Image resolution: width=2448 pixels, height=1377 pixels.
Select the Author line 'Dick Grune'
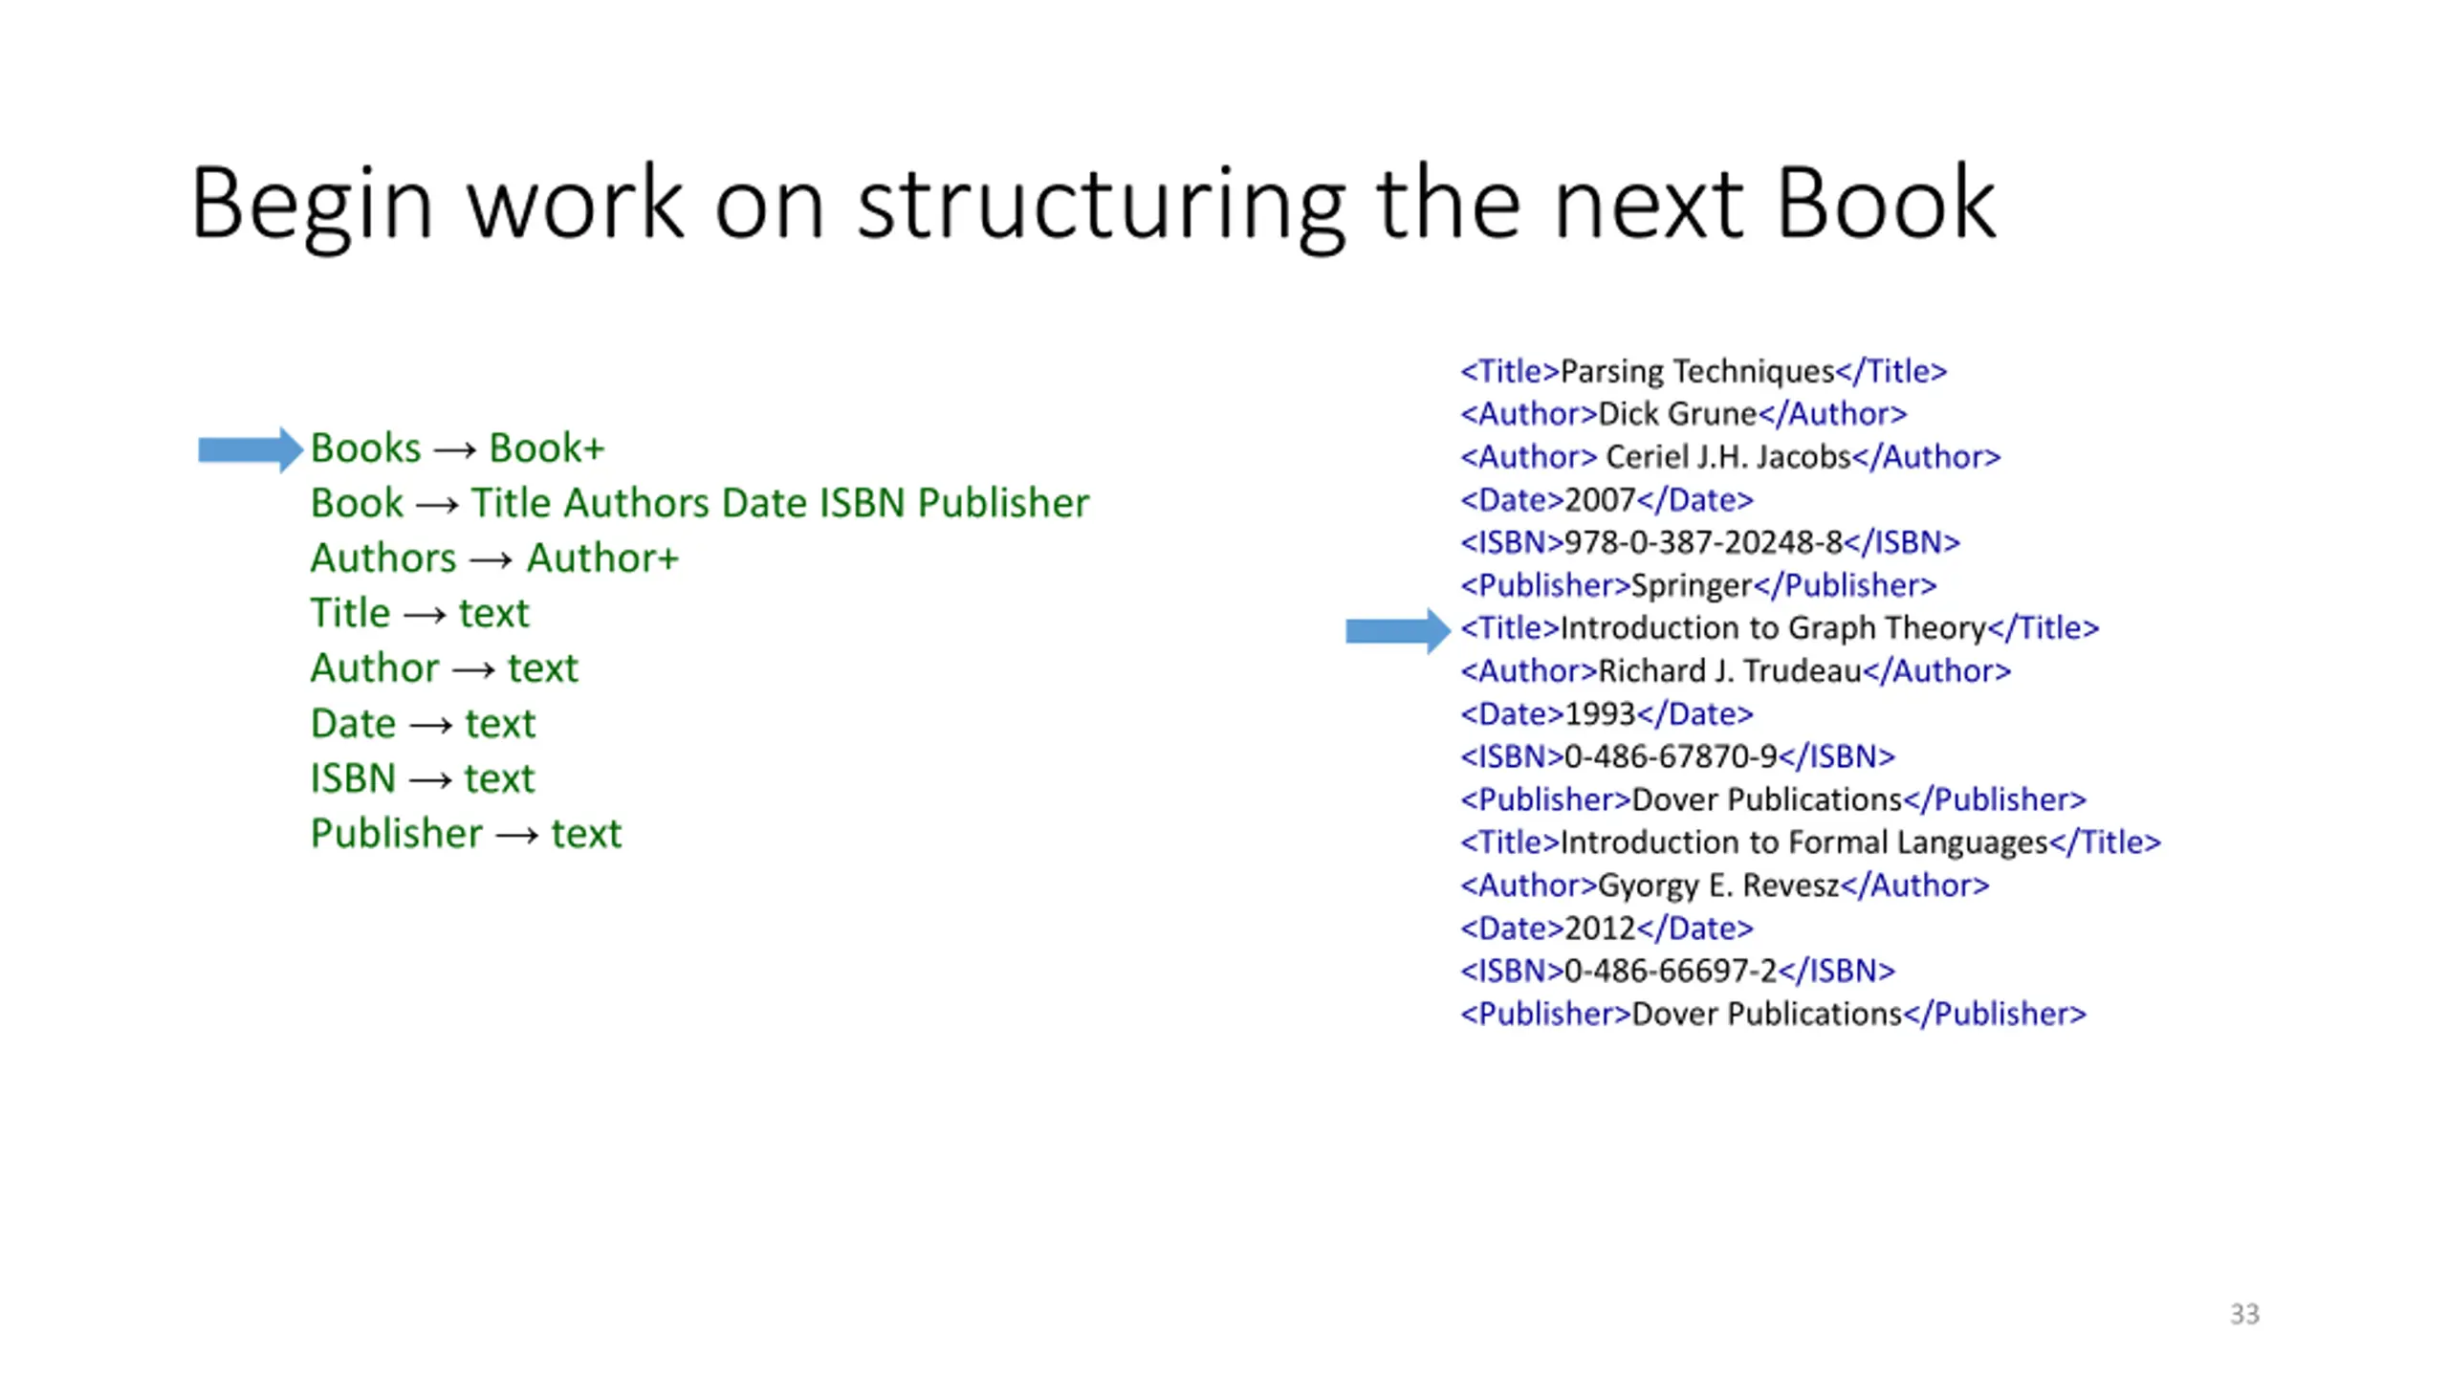point(1683,414)
